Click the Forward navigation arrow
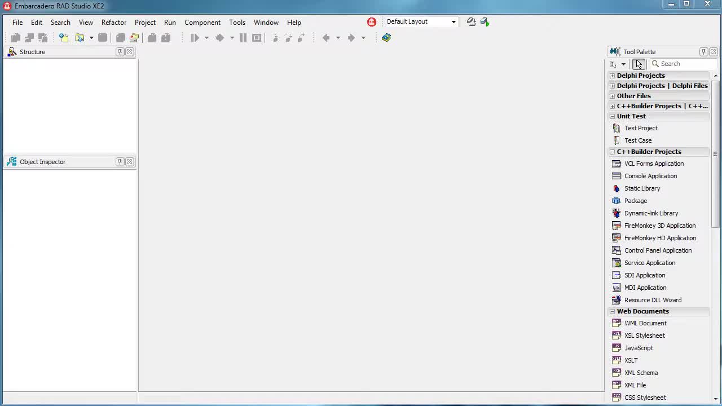This screenshot has width=722, height=406. 351,38
